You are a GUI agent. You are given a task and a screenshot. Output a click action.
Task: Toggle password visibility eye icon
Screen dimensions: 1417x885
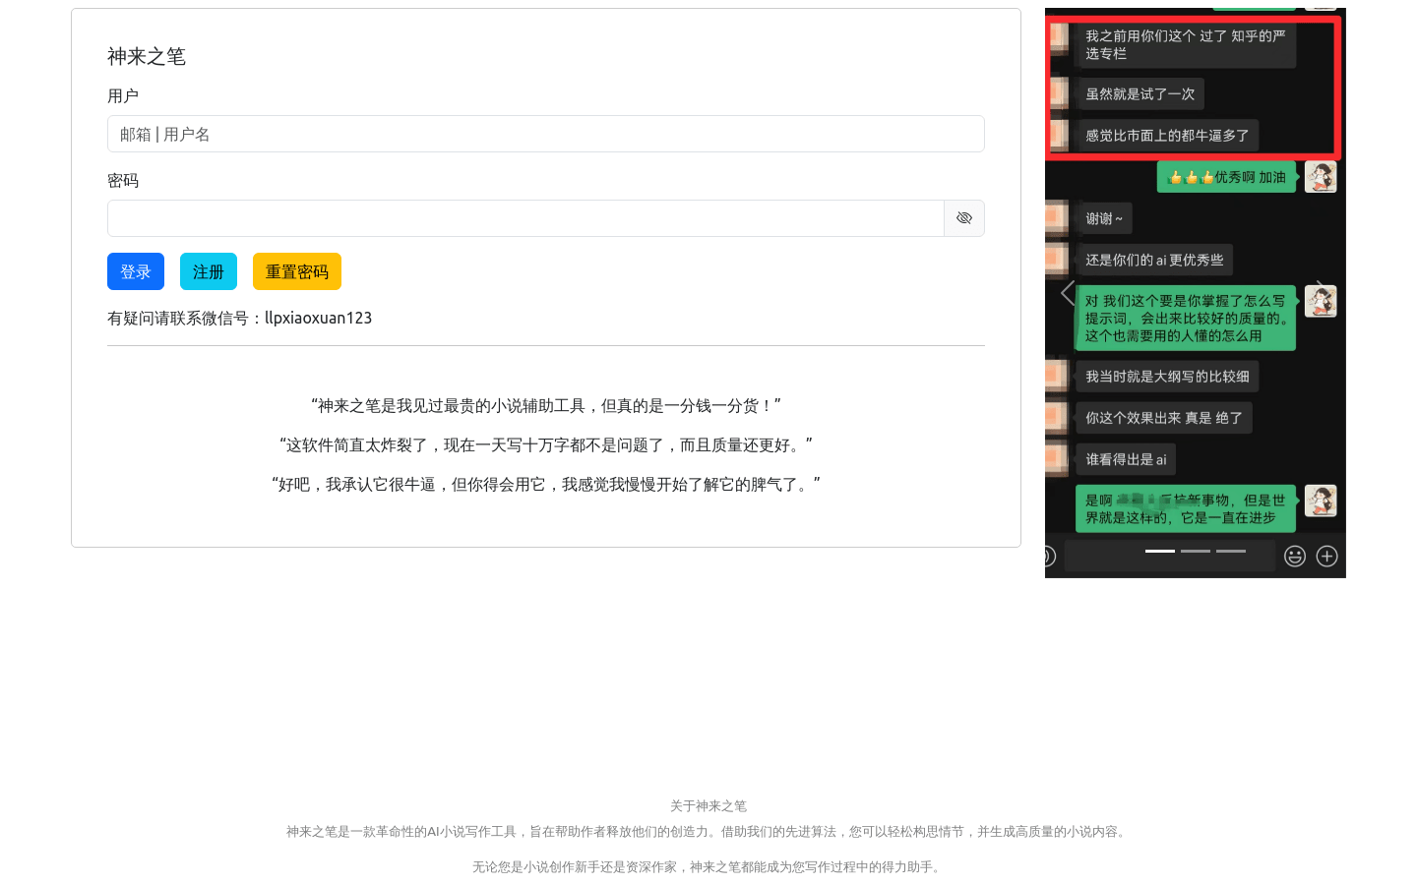point(963,218)
